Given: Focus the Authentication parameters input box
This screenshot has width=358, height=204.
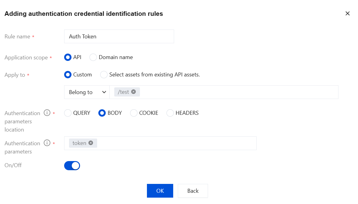Looking at the screenshot, I should [160, 143].
